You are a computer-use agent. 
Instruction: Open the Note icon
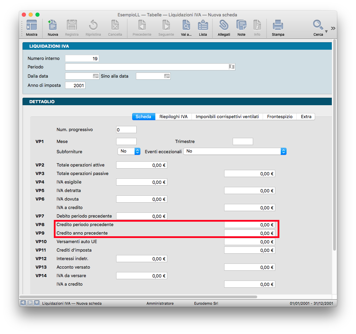point(242,26)
